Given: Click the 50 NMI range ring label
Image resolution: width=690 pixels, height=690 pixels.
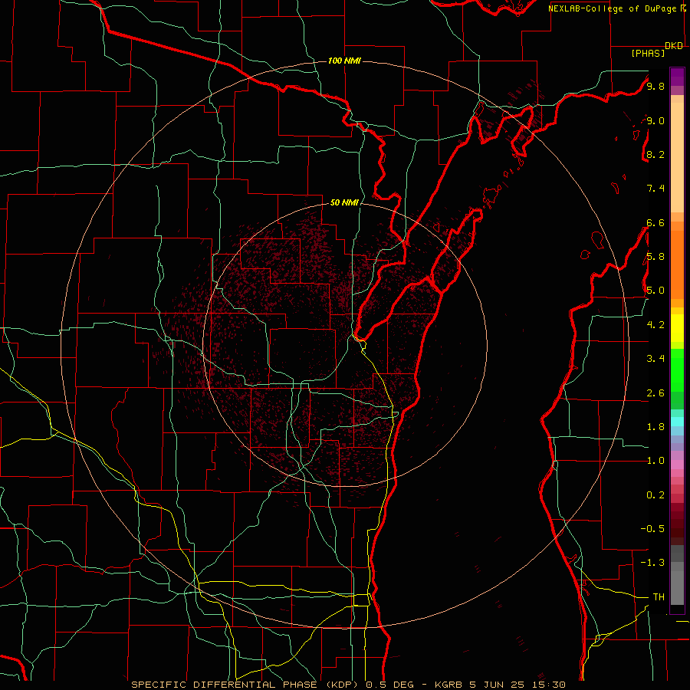Looking at the screenshot, I should 344,202.
